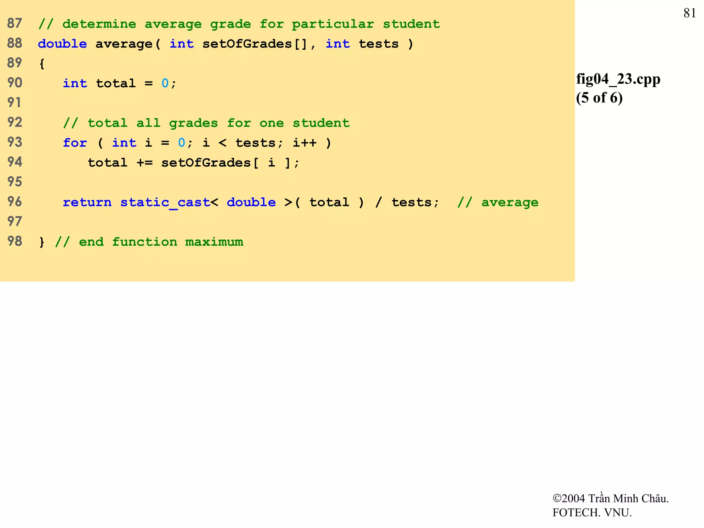The width and height of the screenshot is (704, 528).
Task: Click 'i++' in the for loop
Action: coord(304,143)
